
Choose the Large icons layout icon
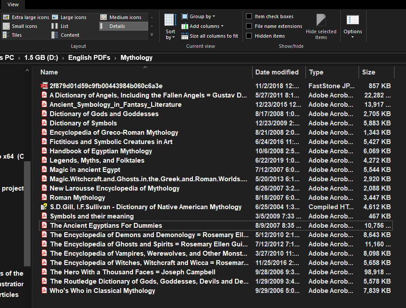[55, 17]
